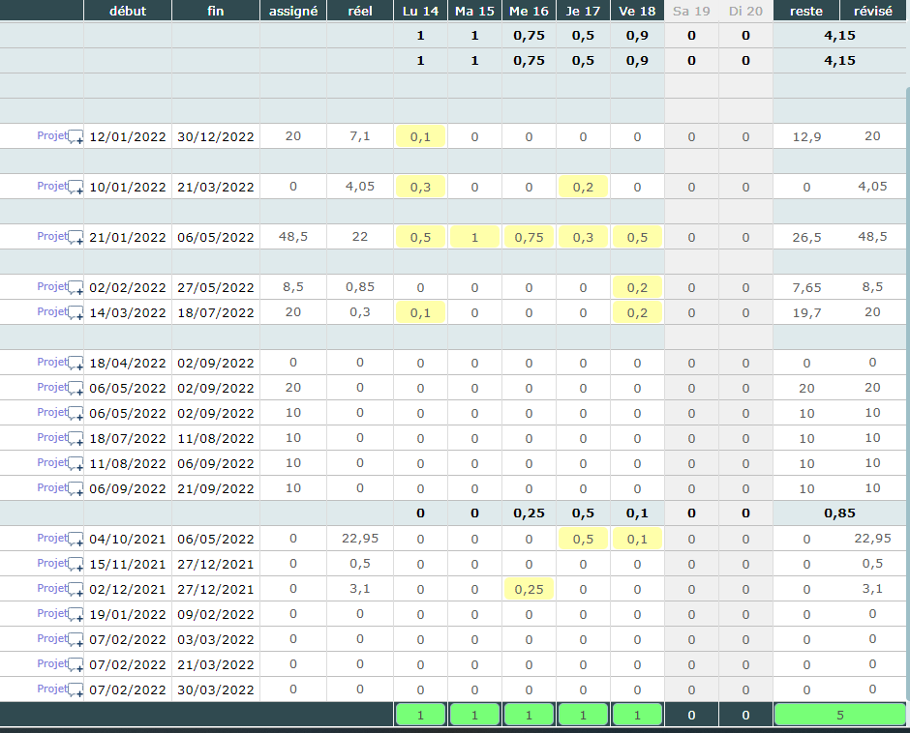The width and height of the screenshot is (910, 733).
Task: Click comment icon for row starting 14/03/2022
Action: click(x=76, y=313)
